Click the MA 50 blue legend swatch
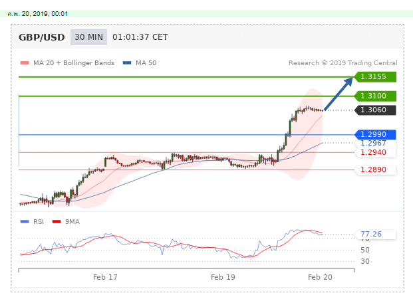Viewport: 413px width, 299px height. 127,63
